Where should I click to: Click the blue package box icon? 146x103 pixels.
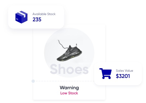[21, 17]
